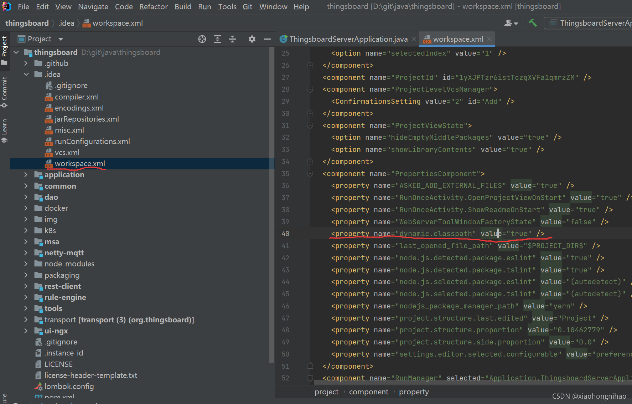The height and width of the screenshot is (404, 632).
Task: Open the Tools menu
Action: point(227,7)
